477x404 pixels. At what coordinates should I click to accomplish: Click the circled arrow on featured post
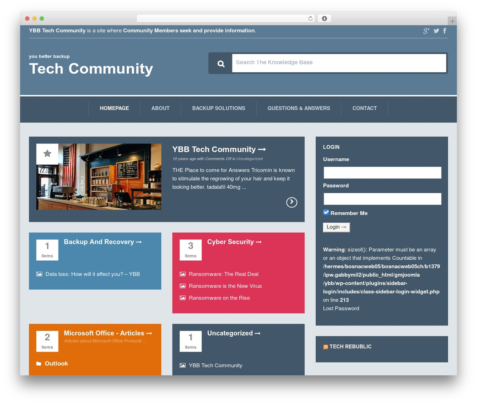[292, 202]
